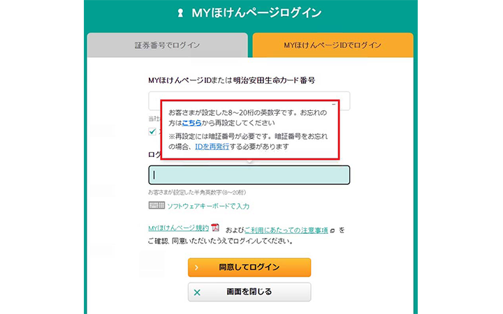Viewport: 503px width, 314px height.
Task: Click the software keyboard icon
Action: tap(156, 206)
